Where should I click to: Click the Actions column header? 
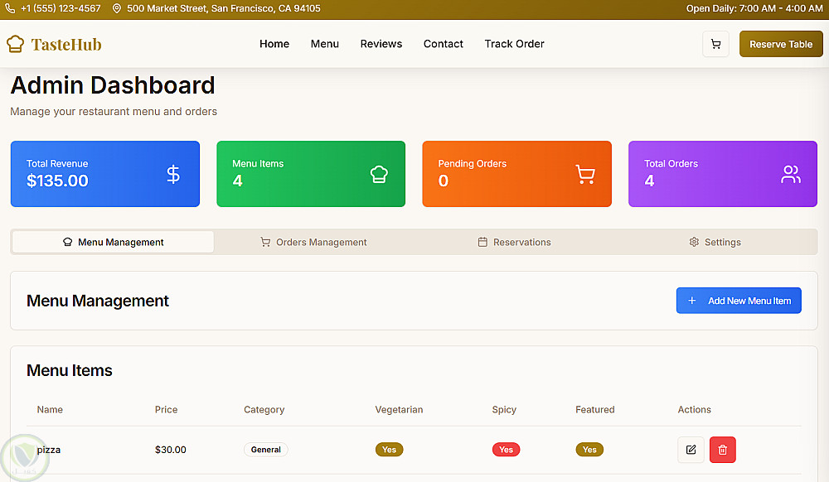694,410
